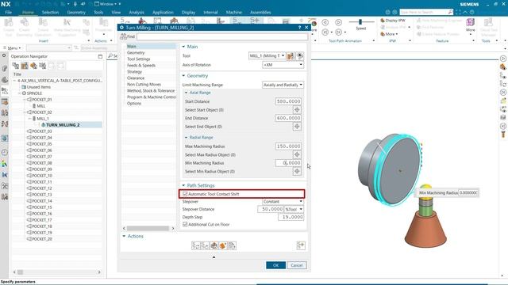Switch to Selection ribbon tab
Viewport: 508px width, 285px height.
tap(50, 13)
